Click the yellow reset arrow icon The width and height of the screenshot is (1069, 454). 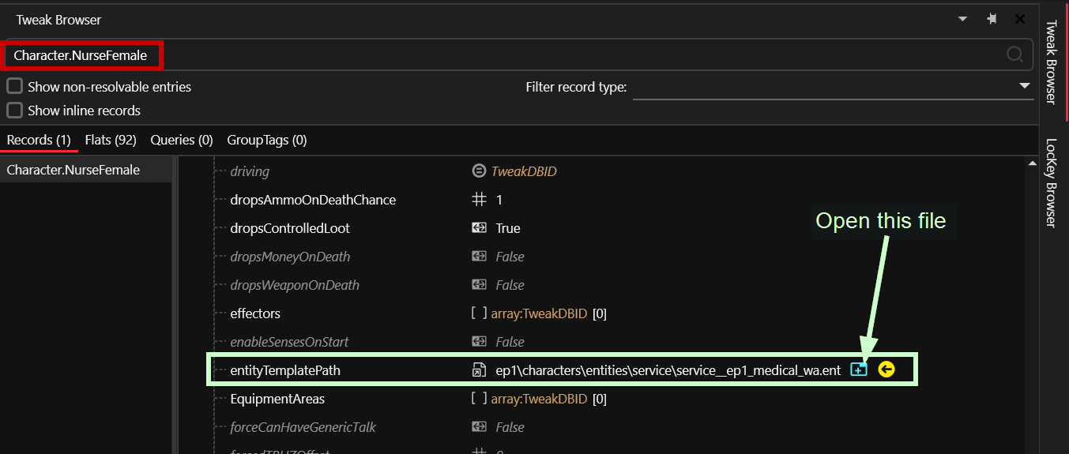click(x=886, y=370)
